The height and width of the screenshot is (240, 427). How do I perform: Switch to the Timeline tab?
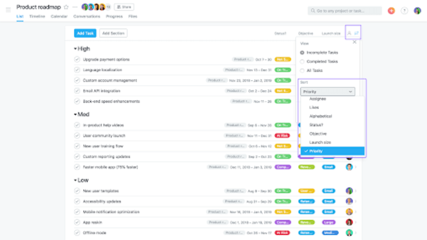(x=37, y=16)
